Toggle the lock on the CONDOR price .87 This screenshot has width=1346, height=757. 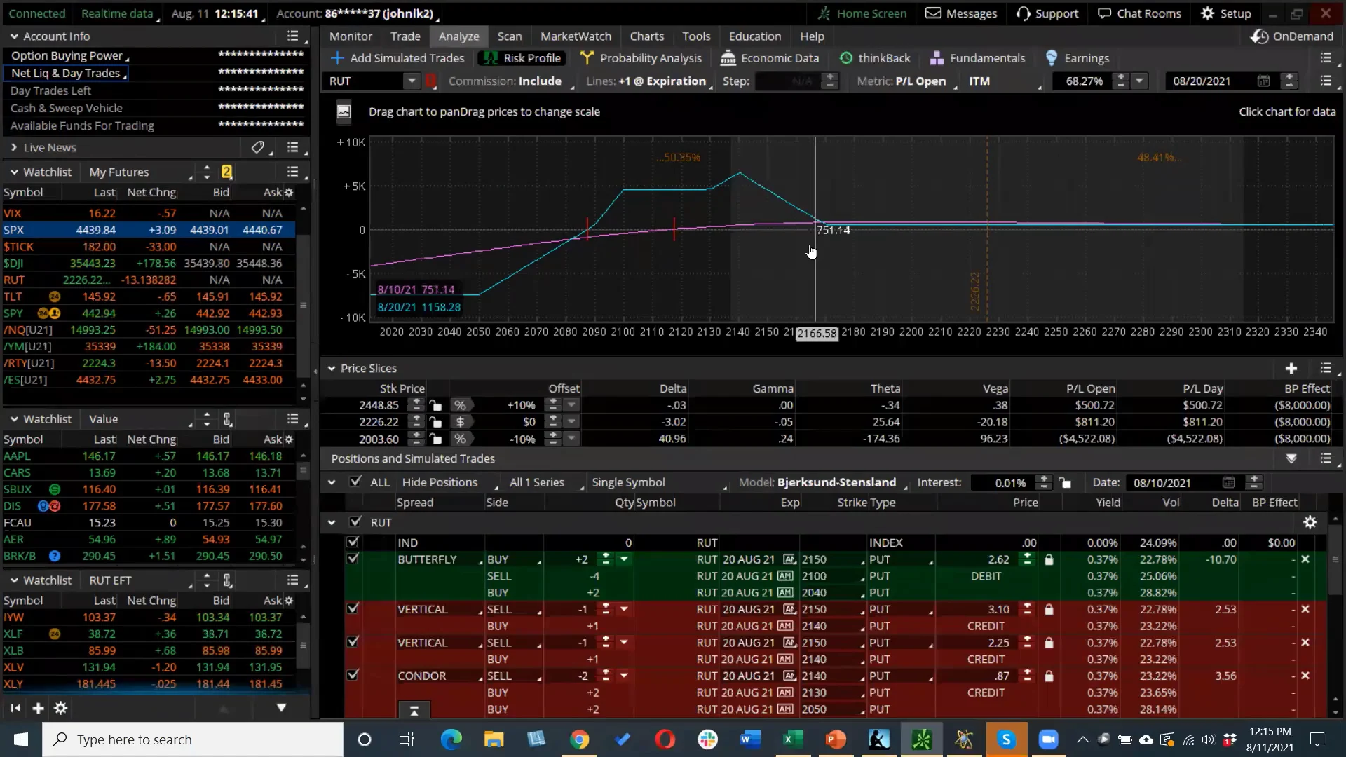(x=1049, y=676)
